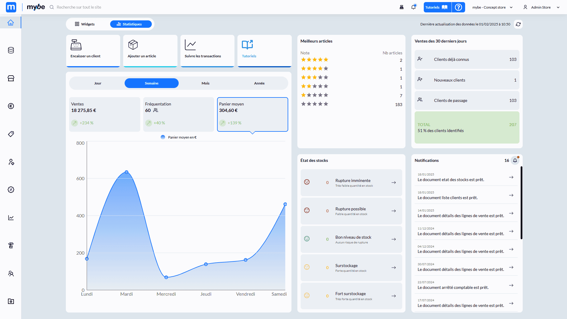Click the home icon in sidebar
Image resolution: width=567 pixels, height=319 pixels.
pos(11,23)
